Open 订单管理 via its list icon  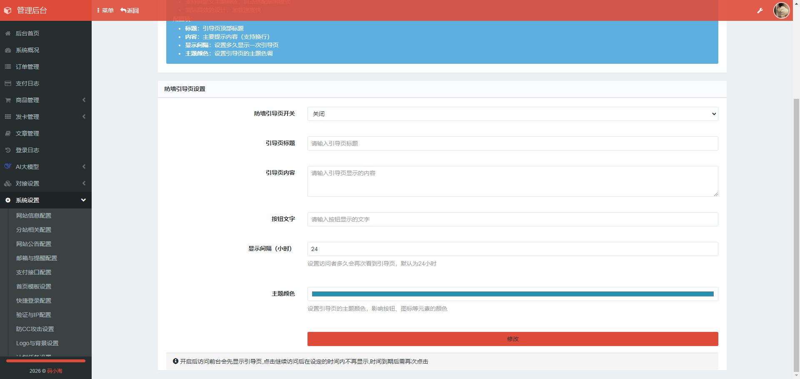7,67
